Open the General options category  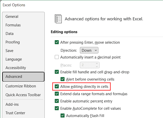12,17
